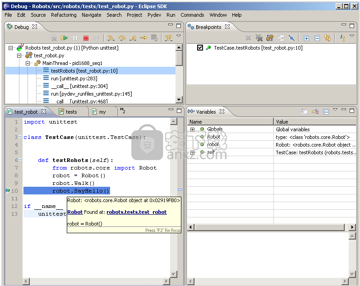This screenshot has width=360, height=286.
Task: Select frame run [pydev_runfiles_unittest.py:145]
Action: pos(92,94)
